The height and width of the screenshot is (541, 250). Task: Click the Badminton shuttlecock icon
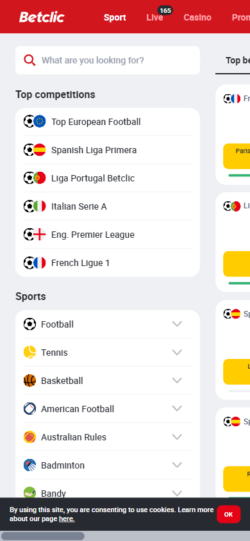(x=29, y=465)
